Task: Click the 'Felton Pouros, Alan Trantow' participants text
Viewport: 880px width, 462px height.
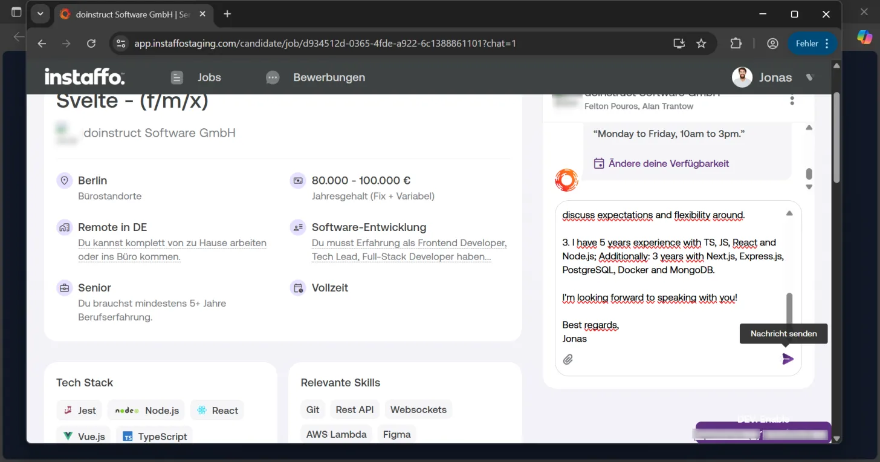Action: click(x=639, y=106)
